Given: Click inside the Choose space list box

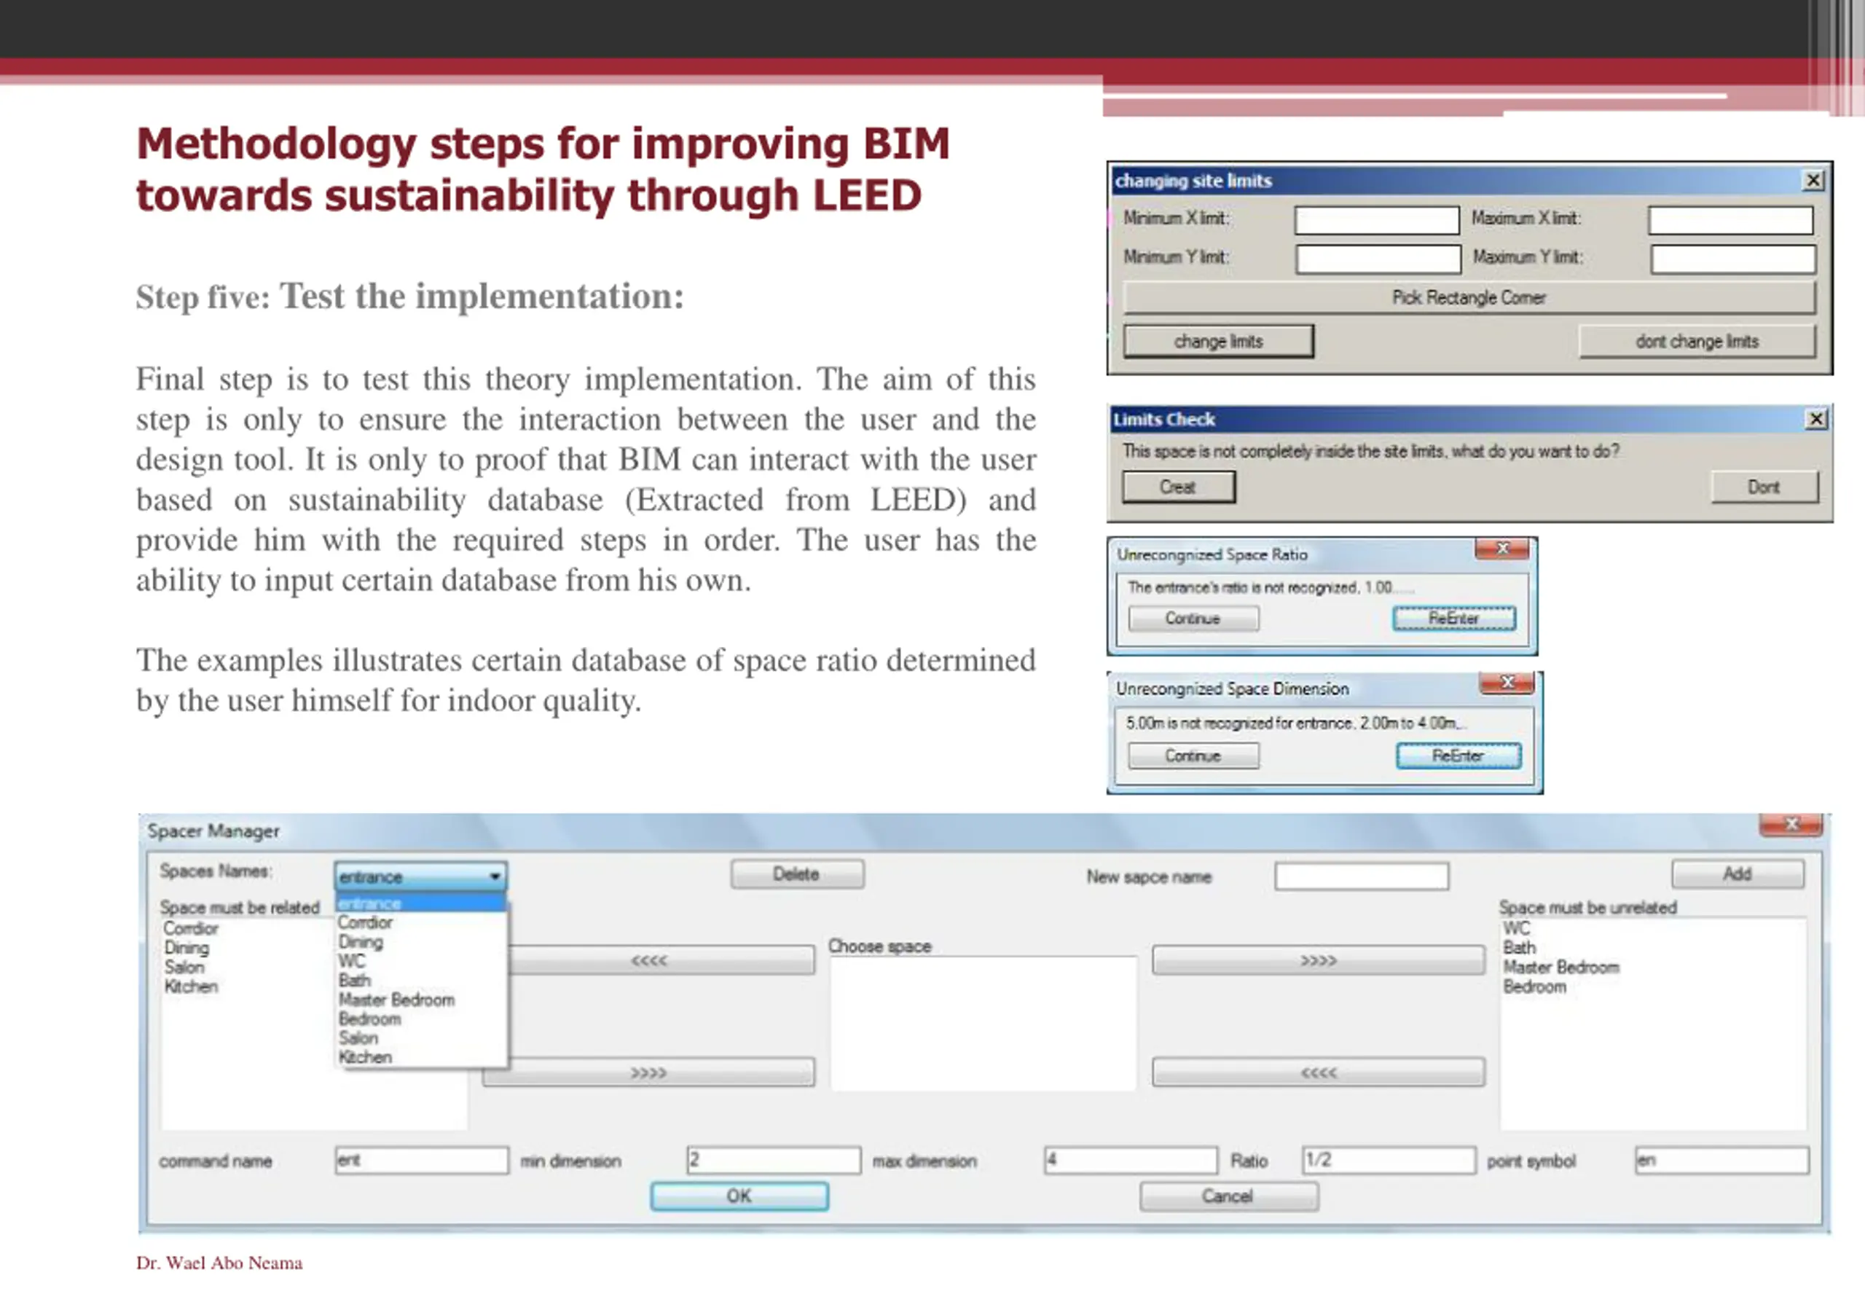Looking at the screenshot, I should pos(983,1023).
